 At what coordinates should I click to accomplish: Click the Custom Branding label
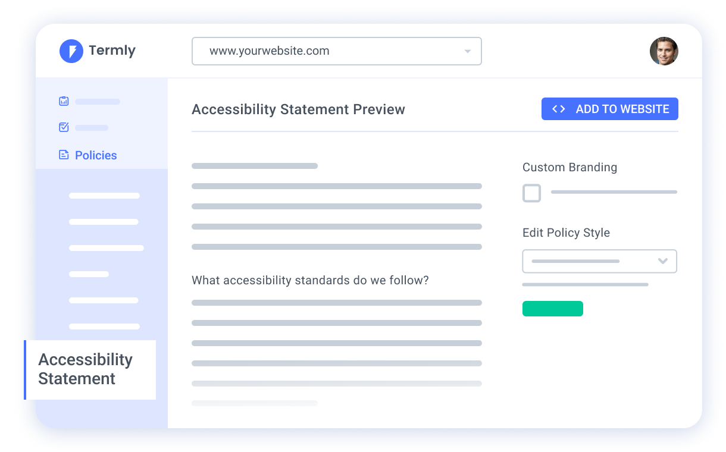[x=569, y=167]
